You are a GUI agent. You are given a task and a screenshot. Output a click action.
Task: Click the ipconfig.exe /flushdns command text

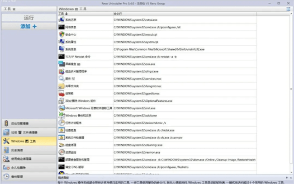(x=151, y=167)
